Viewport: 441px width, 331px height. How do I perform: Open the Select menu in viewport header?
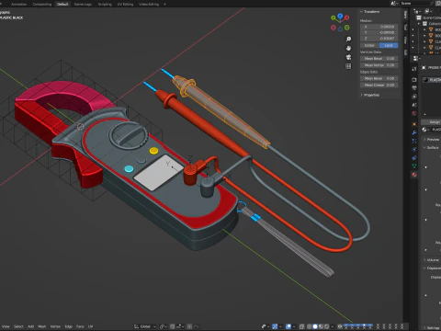tap(18, 326)
